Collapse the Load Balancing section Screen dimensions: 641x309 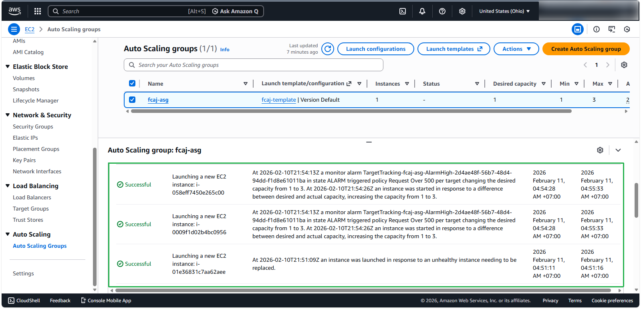[8, 186]
